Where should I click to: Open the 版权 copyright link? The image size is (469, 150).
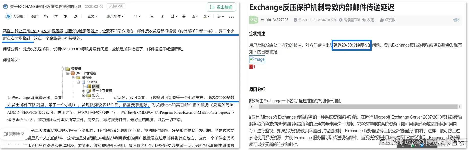click(x=456, y=20)
